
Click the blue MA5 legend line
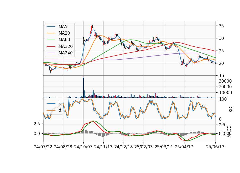pyautogui.click(x=51, y=27)
